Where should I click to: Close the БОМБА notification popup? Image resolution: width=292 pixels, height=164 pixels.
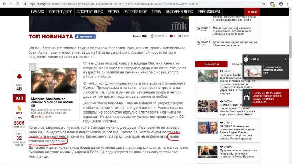point(286,59)
